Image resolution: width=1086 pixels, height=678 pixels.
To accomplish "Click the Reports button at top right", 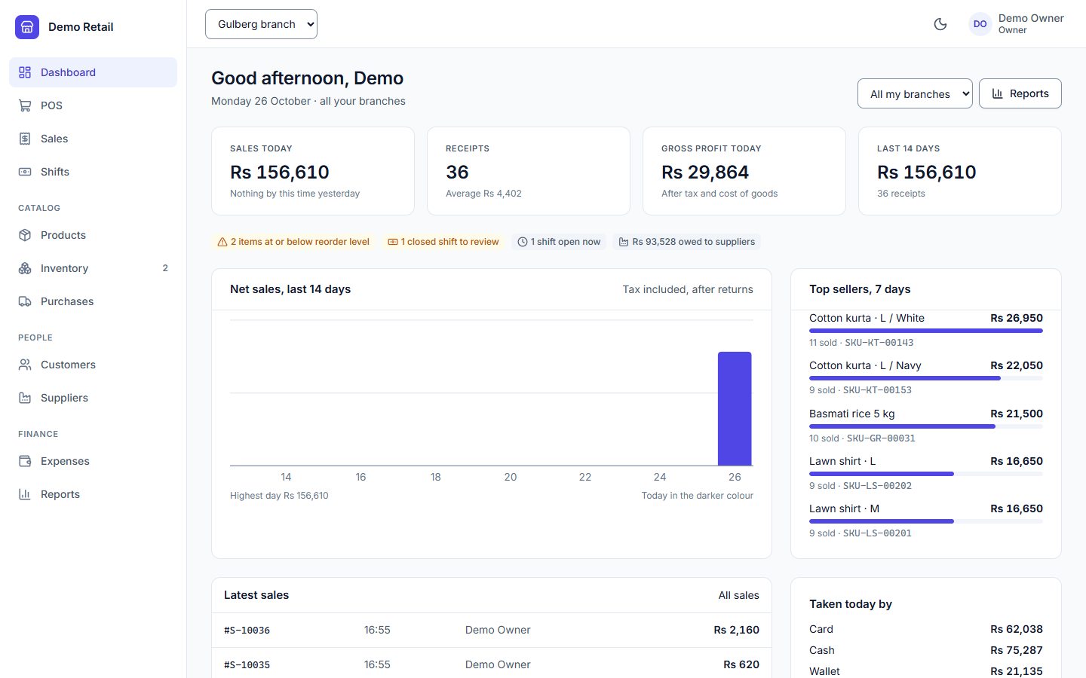I will point(1020,93).
